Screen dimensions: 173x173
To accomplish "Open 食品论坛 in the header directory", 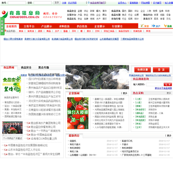I will point(72,19).
